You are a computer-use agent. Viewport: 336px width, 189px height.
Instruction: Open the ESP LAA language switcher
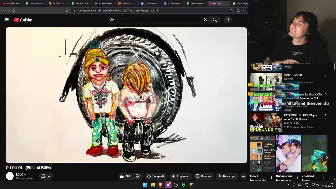(x=306, y=185)
